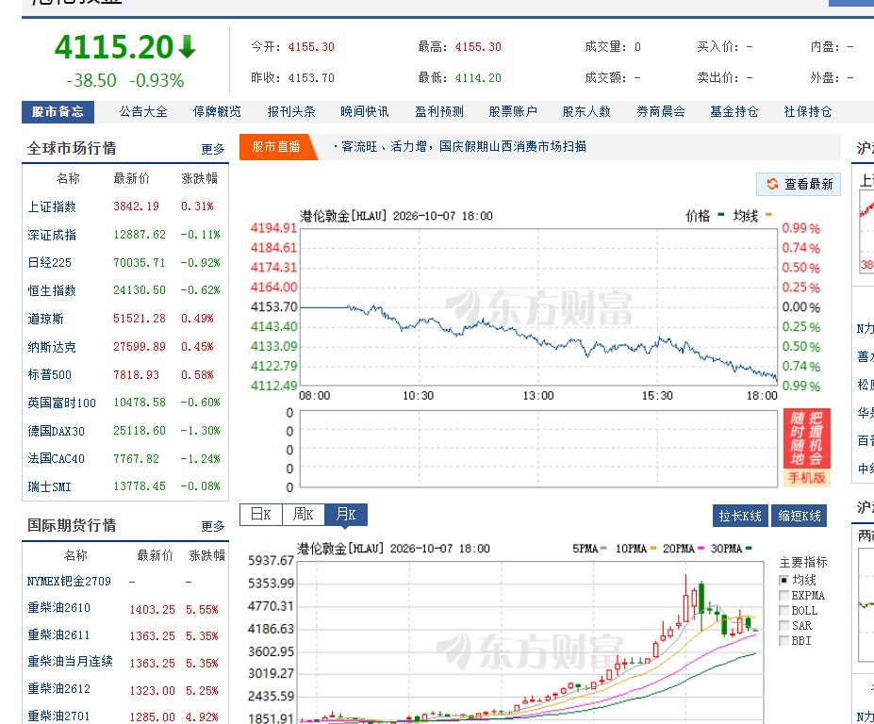Click the 查看最新 refresh button
Screen dimensions: 874x724
(799, 184)
